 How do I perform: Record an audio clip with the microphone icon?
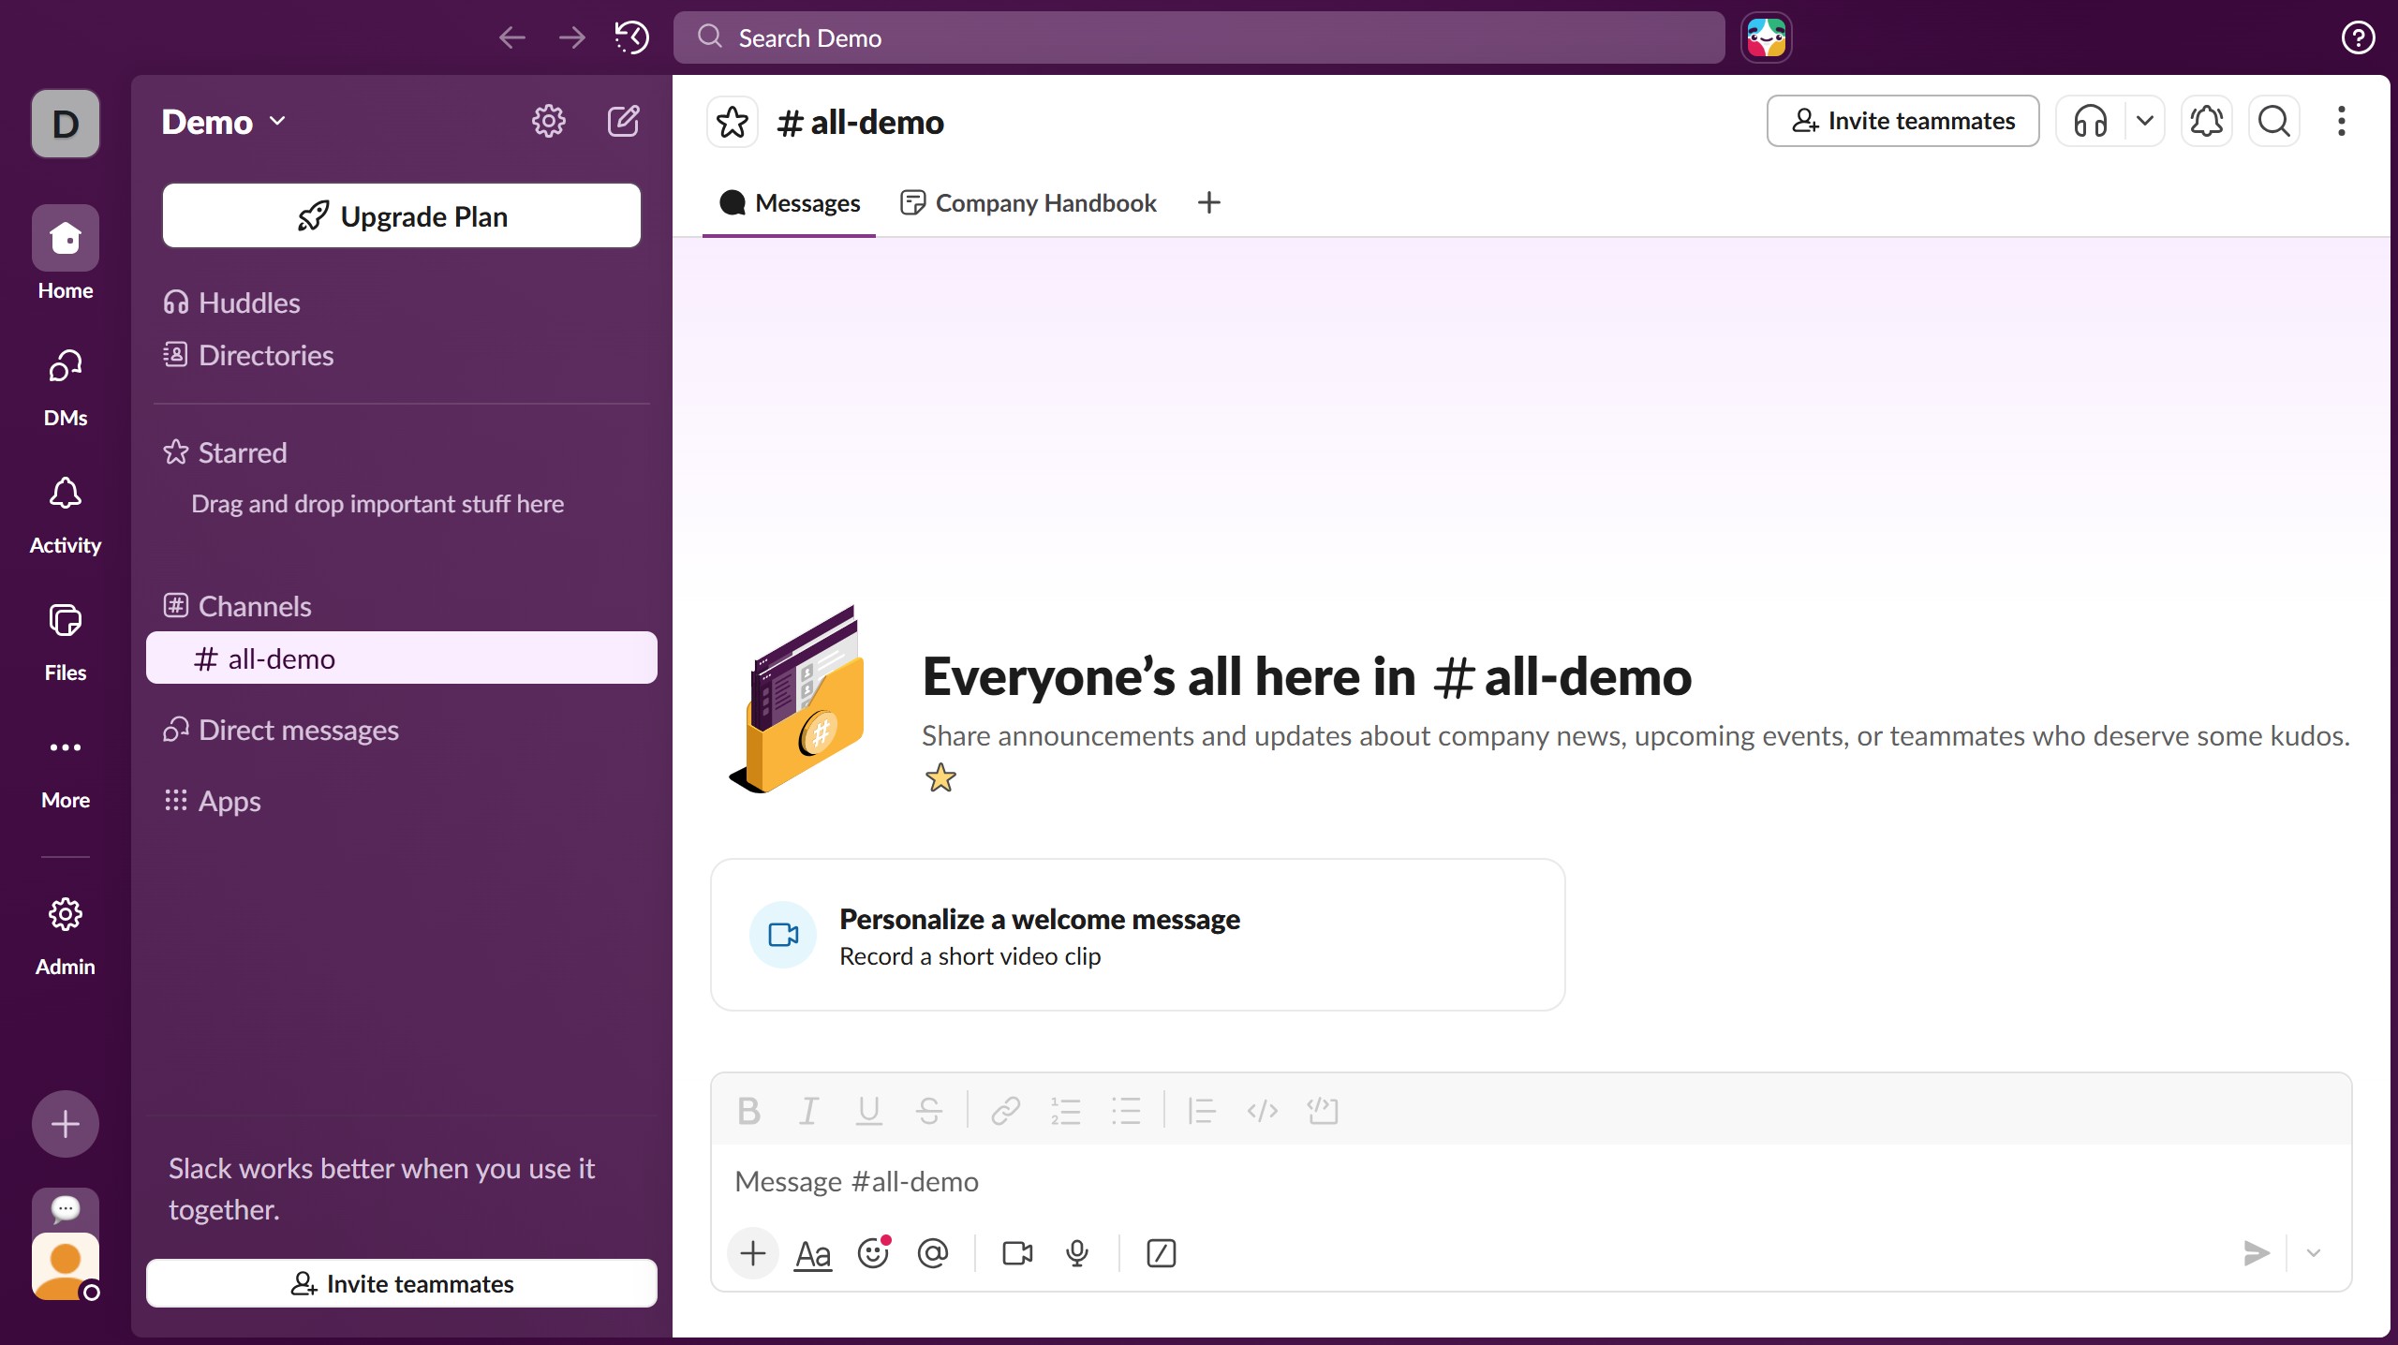[1075, 1252]
